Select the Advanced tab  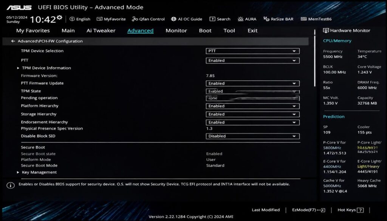[141, 31]
